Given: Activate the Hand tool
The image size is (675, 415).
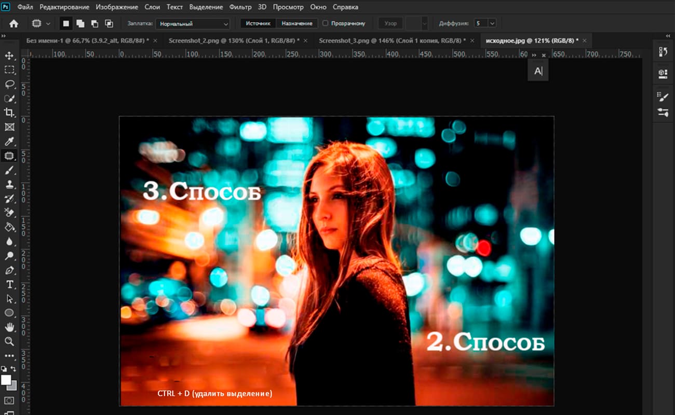Looking at the screenshot, I should click(9, 327).
